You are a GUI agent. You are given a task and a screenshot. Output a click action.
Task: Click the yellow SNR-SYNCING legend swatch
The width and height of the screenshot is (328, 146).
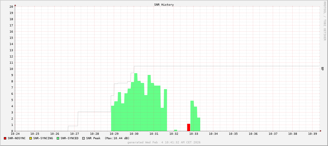point(31,138)
